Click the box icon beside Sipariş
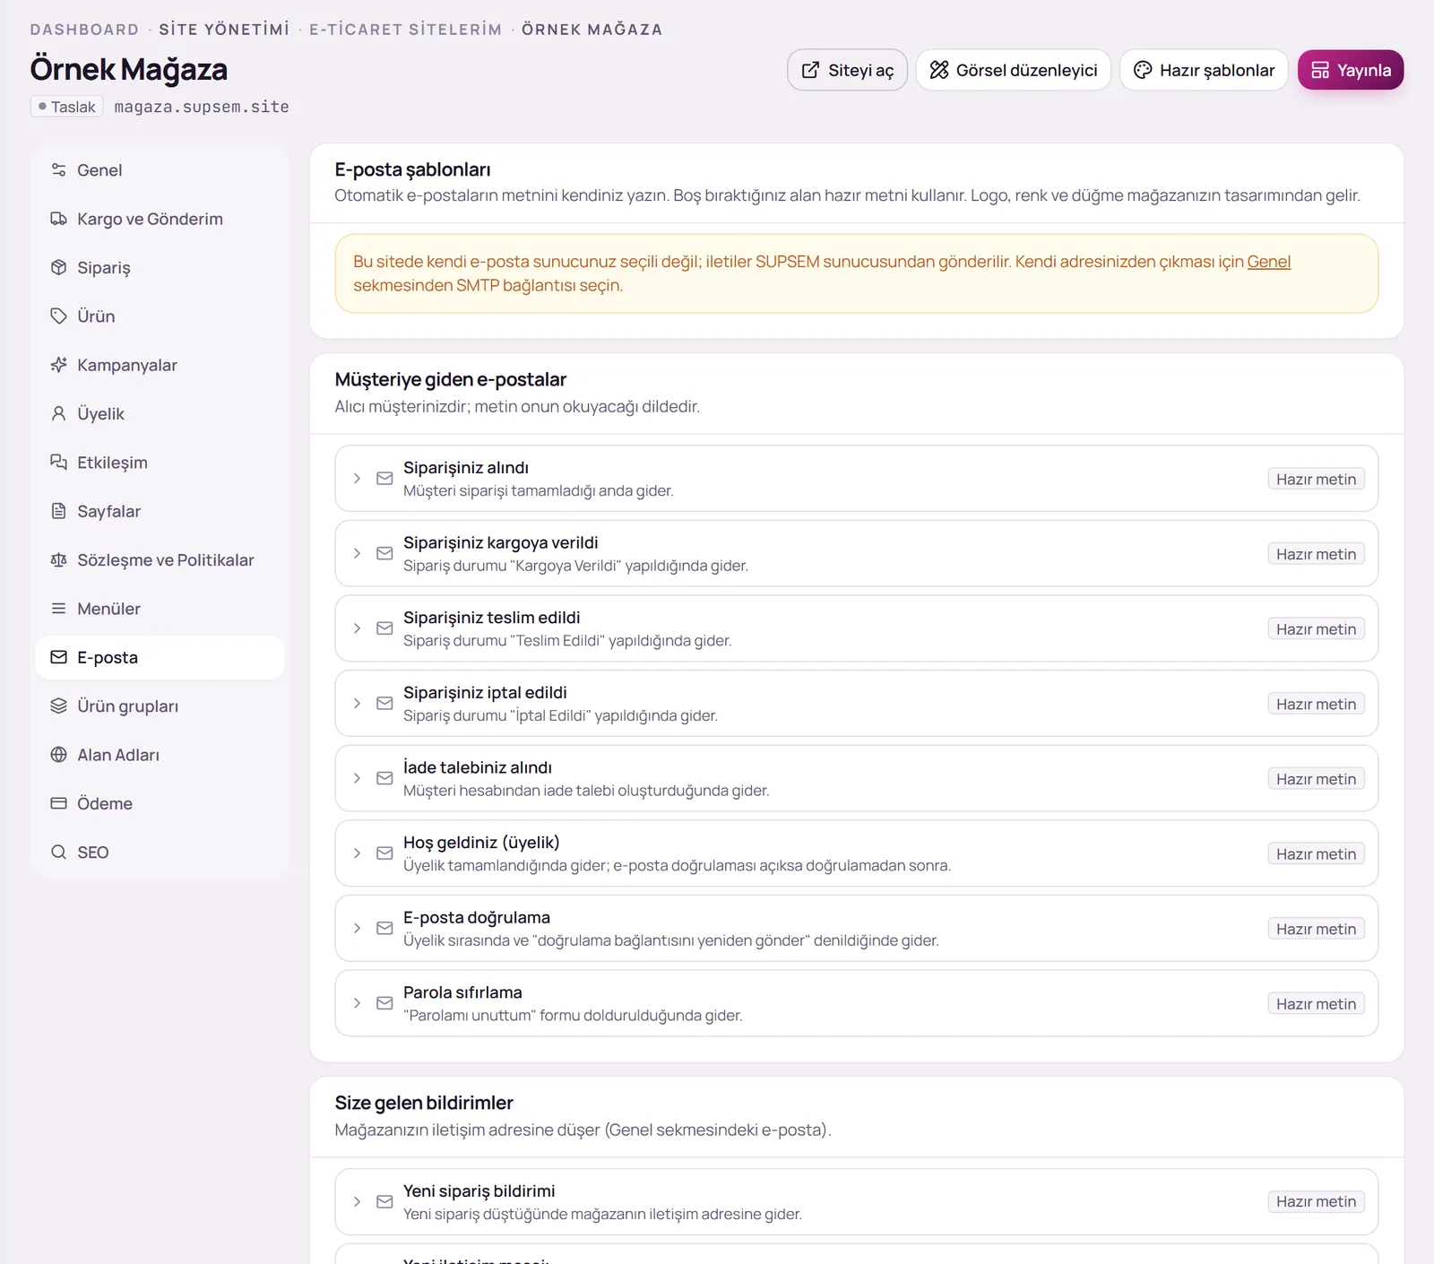 58,267
